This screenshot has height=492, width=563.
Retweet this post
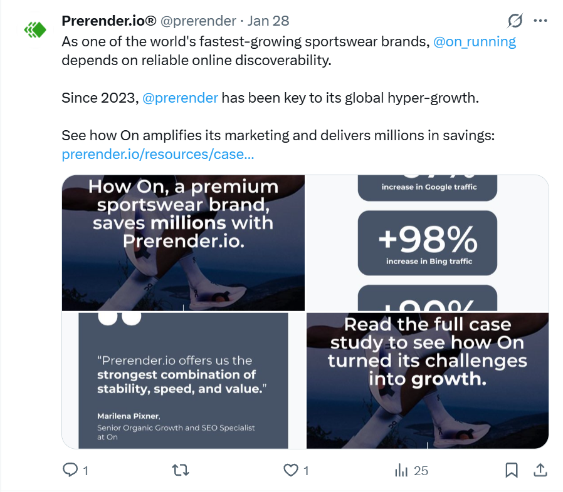[181, 469]
